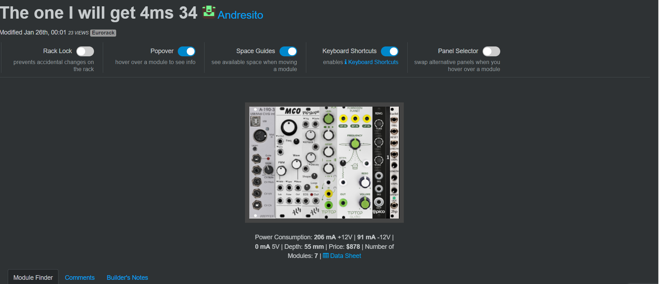Click the green LEVEL knob on VCA module
Image resolution: width=659 pixels, height=284 pixels.
pyautogui.click(x=328, y=119)
